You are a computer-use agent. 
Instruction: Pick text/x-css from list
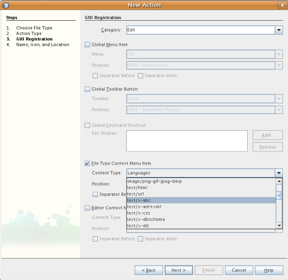click(x=201, y=213)
